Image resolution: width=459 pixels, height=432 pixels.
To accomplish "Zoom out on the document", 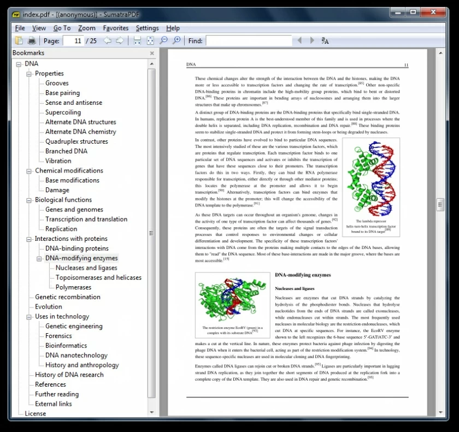I will pyautogui.click(x=163, y=40).
